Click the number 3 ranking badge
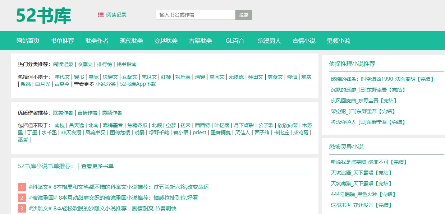The width and height of the screenshot is (445, 214). [x=22, y=209]
